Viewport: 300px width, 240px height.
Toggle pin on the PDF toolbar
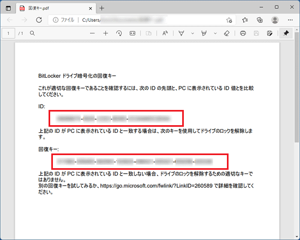click(286, 33)
